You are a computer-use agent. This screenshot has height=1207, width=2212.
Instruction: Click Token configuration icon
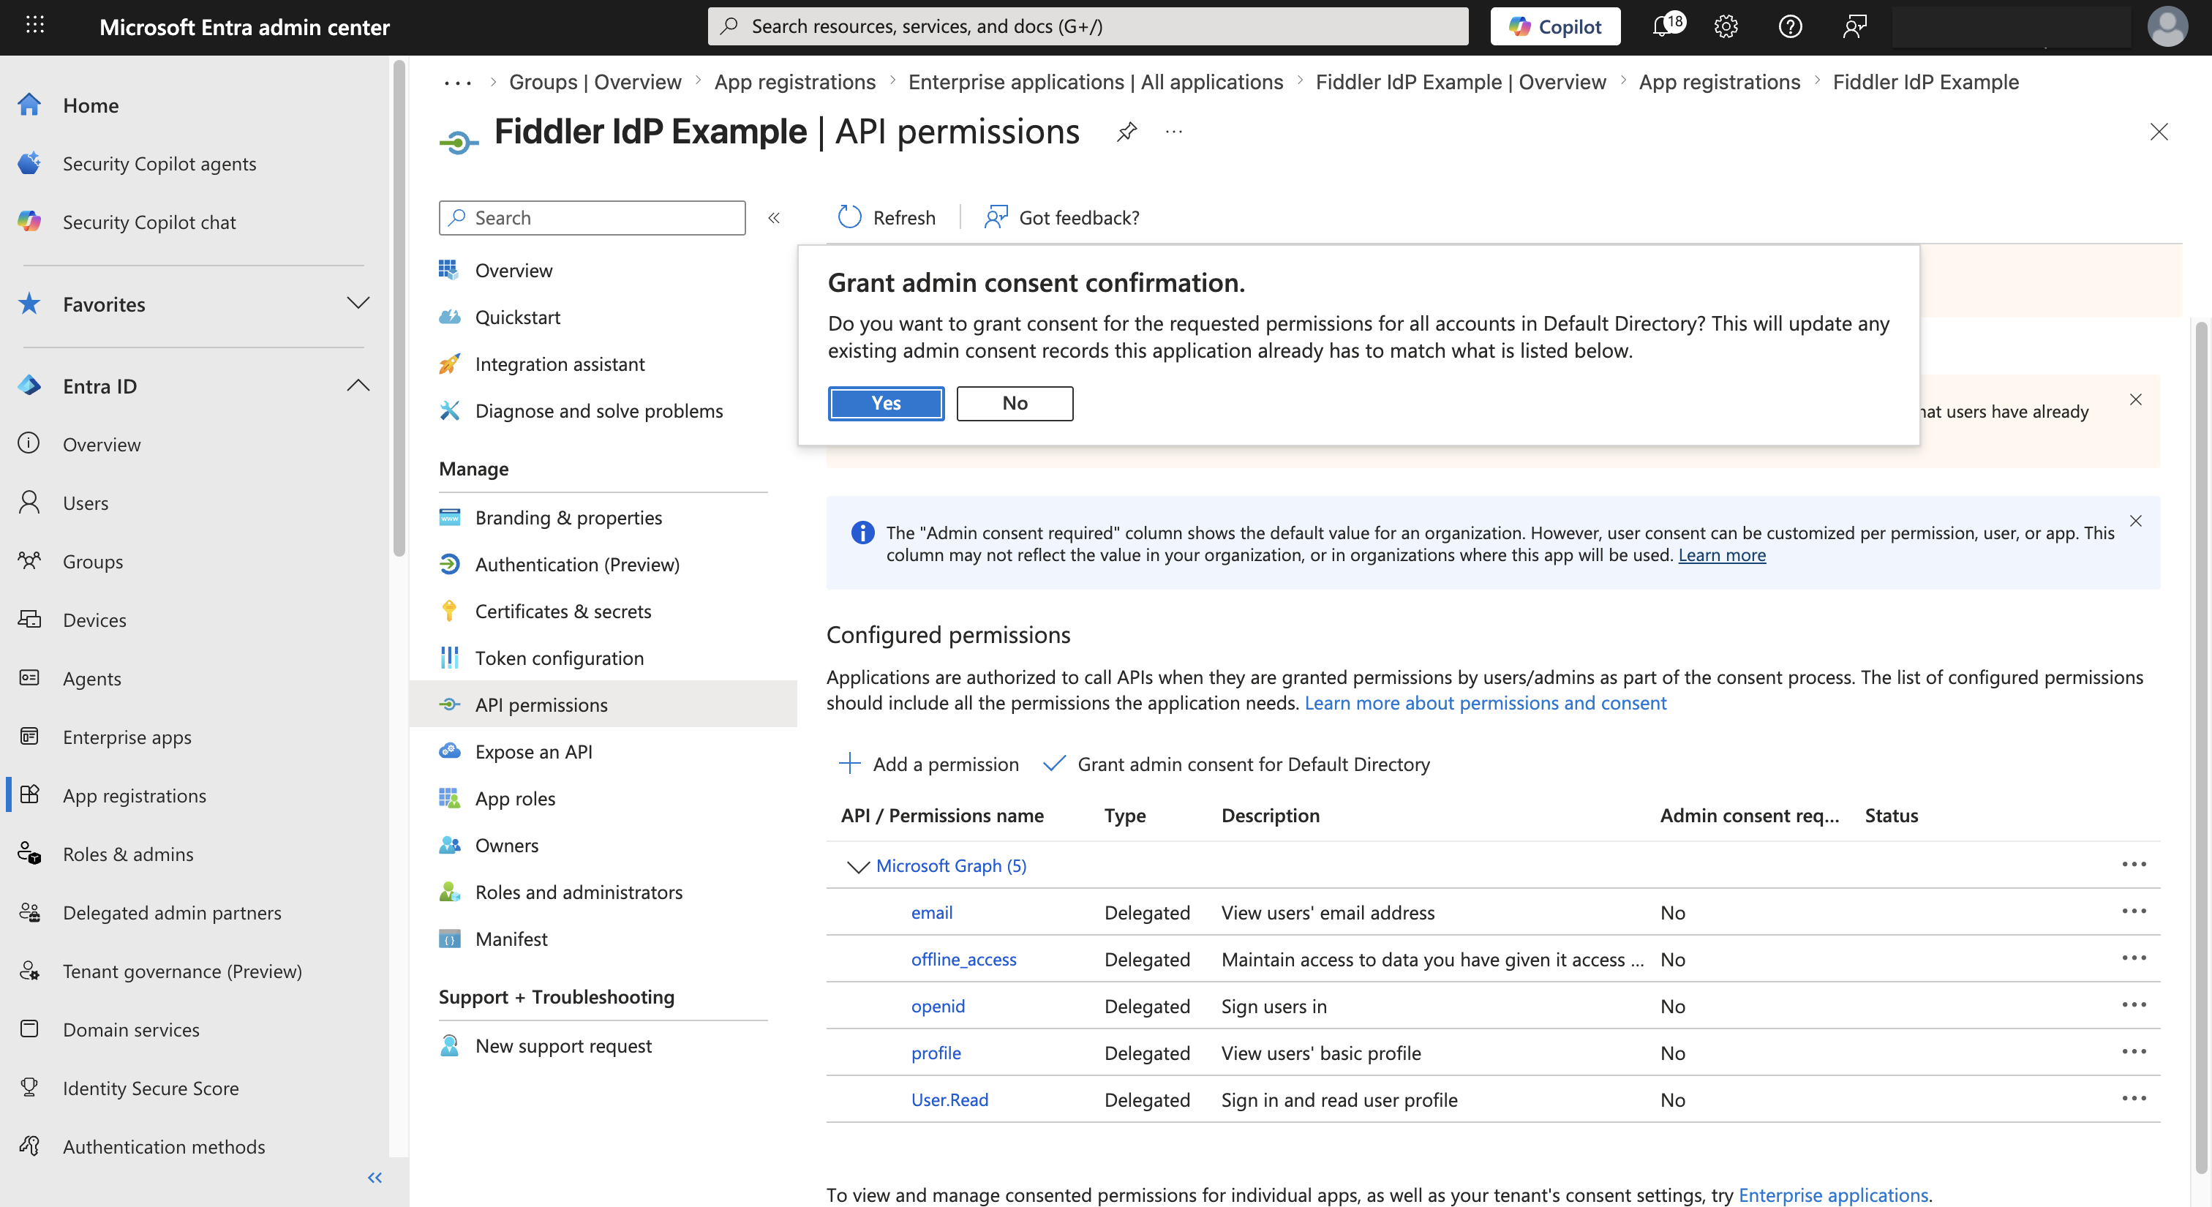pos(449,658)
